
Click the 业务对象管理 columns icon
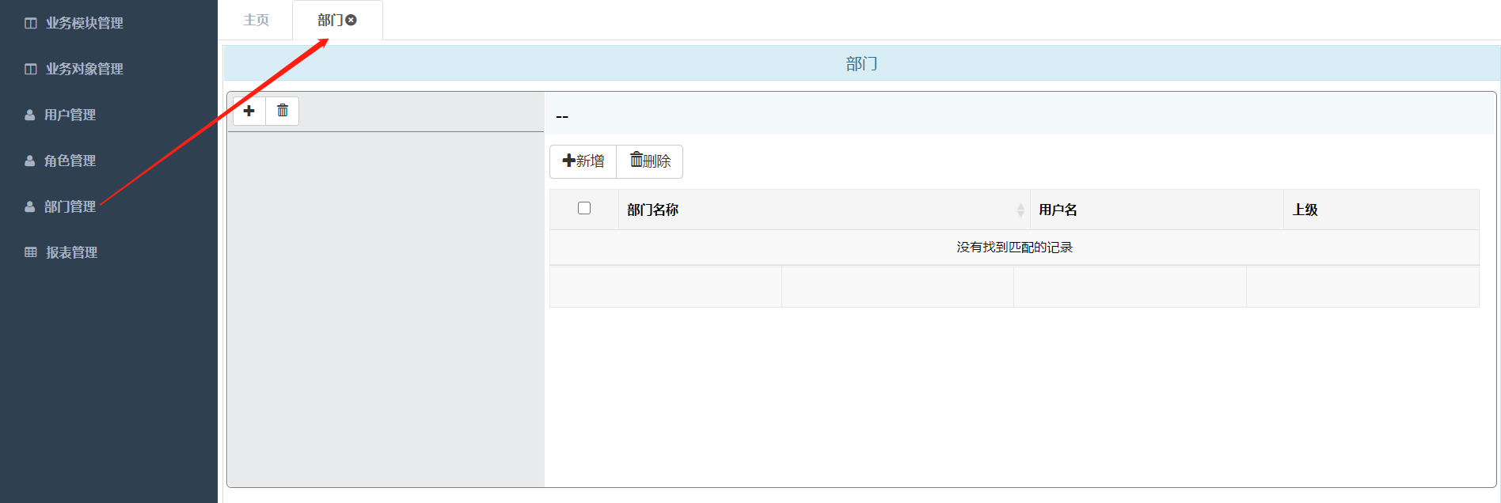pyautogui.click(x=31, y=69)
